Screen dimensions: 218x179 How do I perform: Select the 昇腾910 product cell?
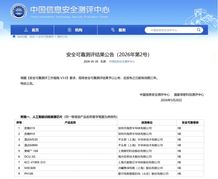[x=70, y=134]
